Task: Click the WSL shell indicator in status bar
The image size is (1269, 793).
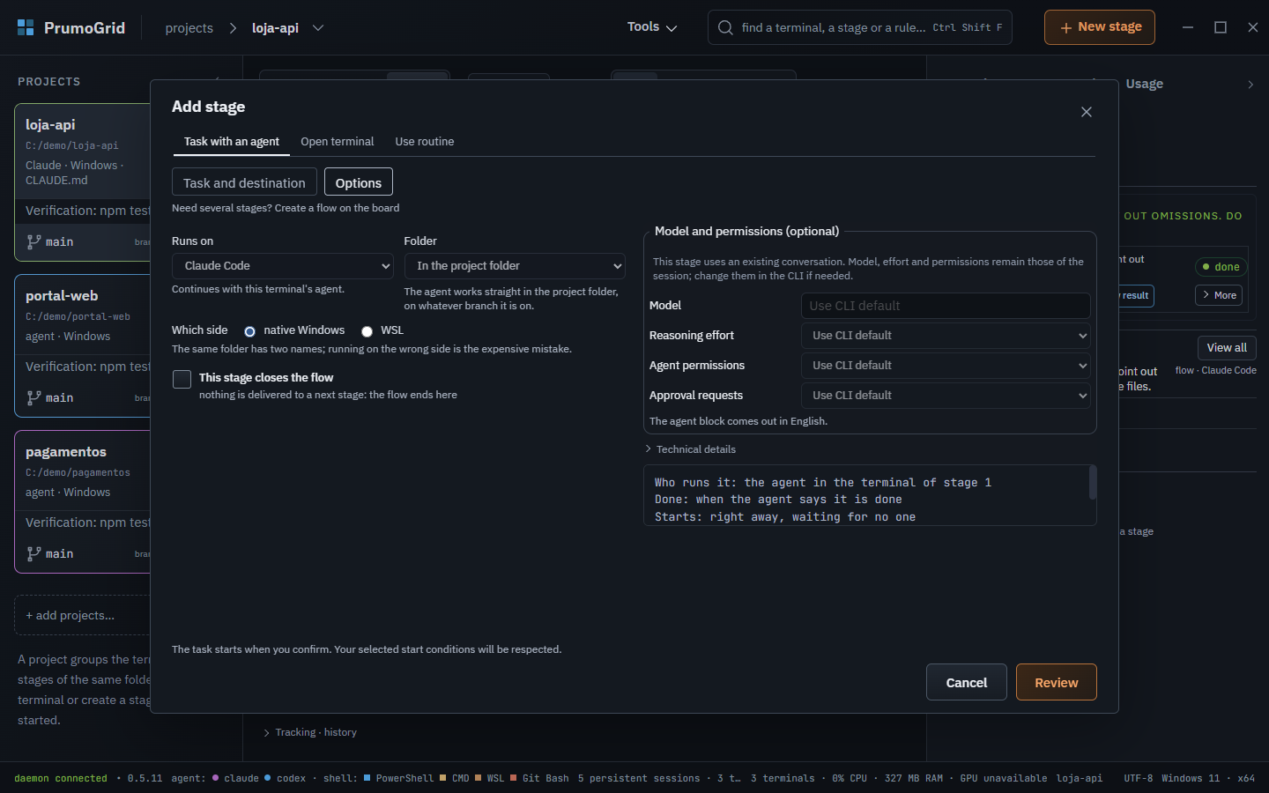Action: point(489,778)
